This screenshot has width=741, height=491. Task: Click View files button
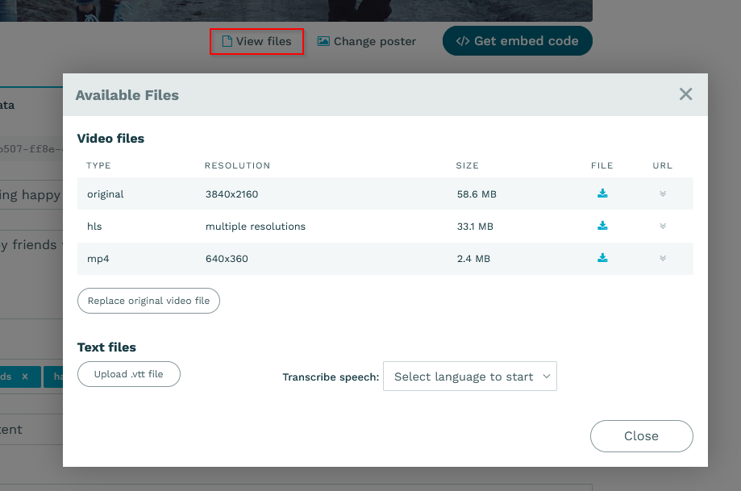click(256, 42)
